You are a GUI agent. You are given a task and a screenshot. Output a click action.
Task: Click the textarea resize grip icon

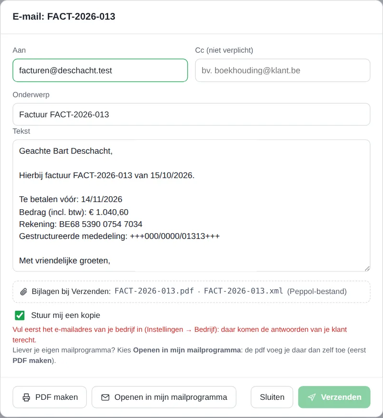click(367, 269)
